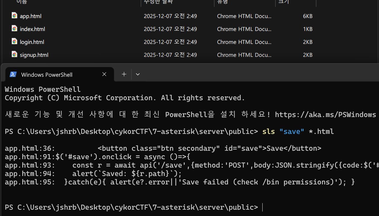Click the app.html:94 result line
Viewport: 379px width, 216px height.
click(93, 174)
